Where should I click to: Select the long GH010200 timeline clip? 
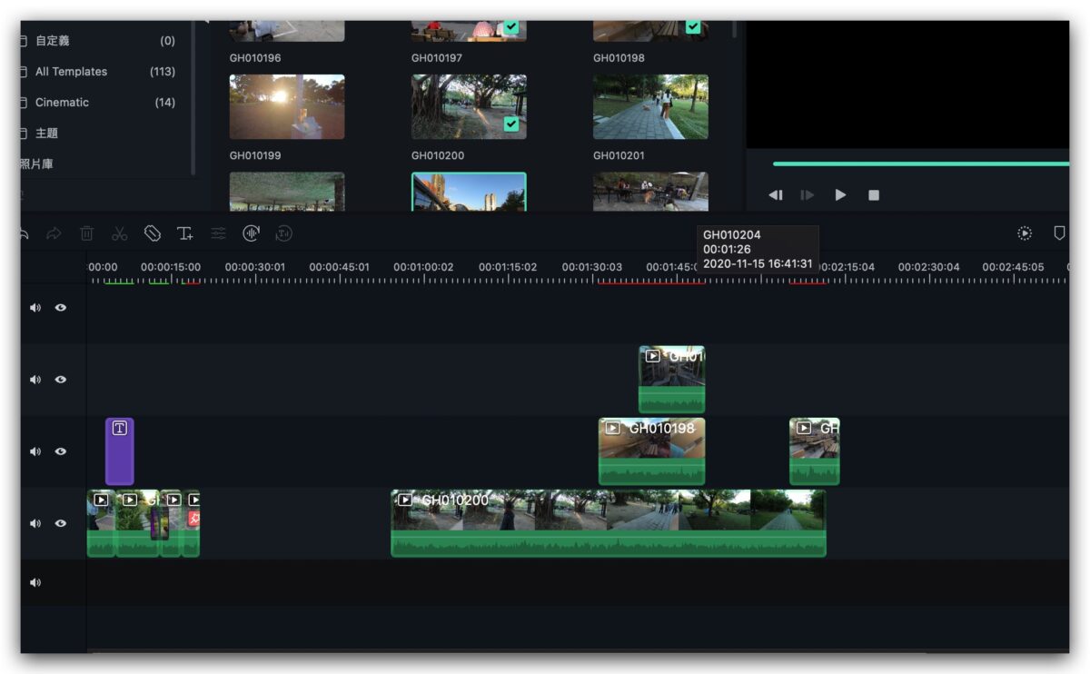[x=609, y=523]
